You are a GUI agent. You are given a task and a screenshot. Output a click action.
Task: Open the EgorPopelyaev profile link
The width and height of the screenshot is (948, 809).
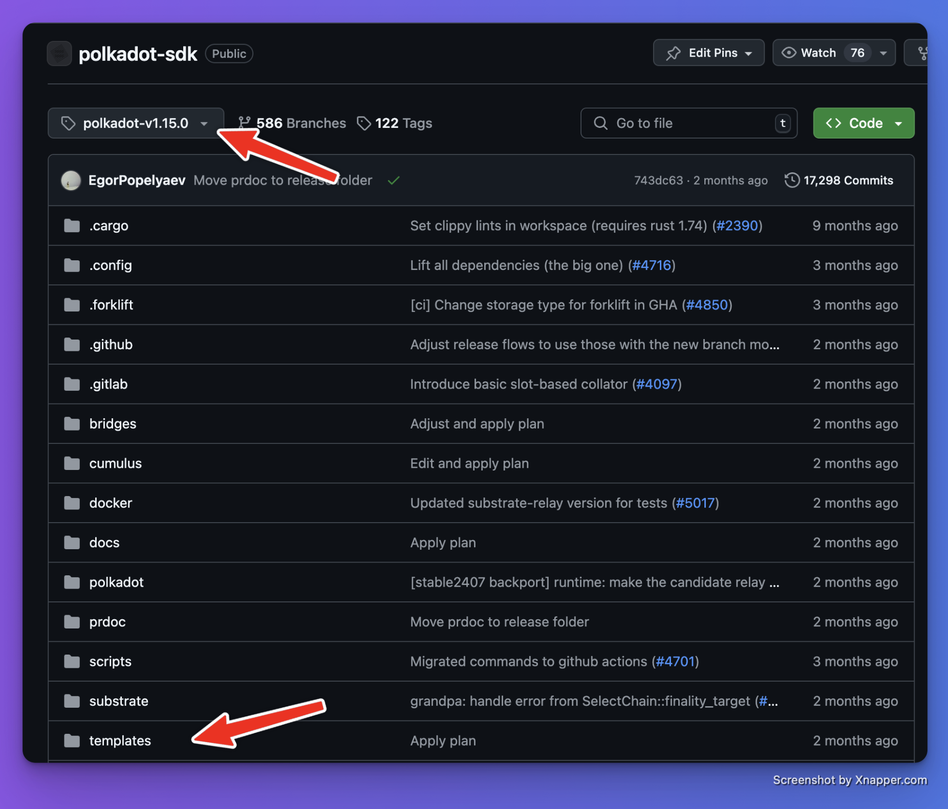point(137,181)
